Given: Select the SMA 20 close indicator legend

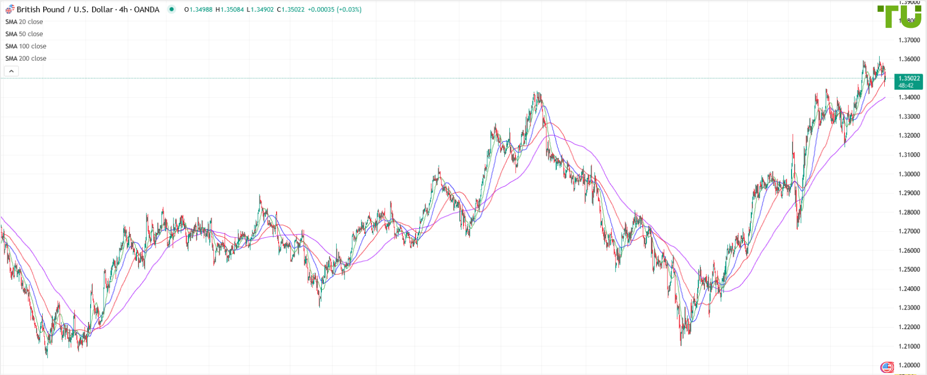Looking at the screenshot, I should pyautogui.click(x=24, y=22).
